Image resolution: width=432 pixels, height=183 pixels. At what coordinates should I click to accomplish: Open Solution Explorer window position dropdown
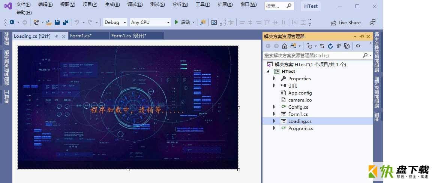coord(355,37)
